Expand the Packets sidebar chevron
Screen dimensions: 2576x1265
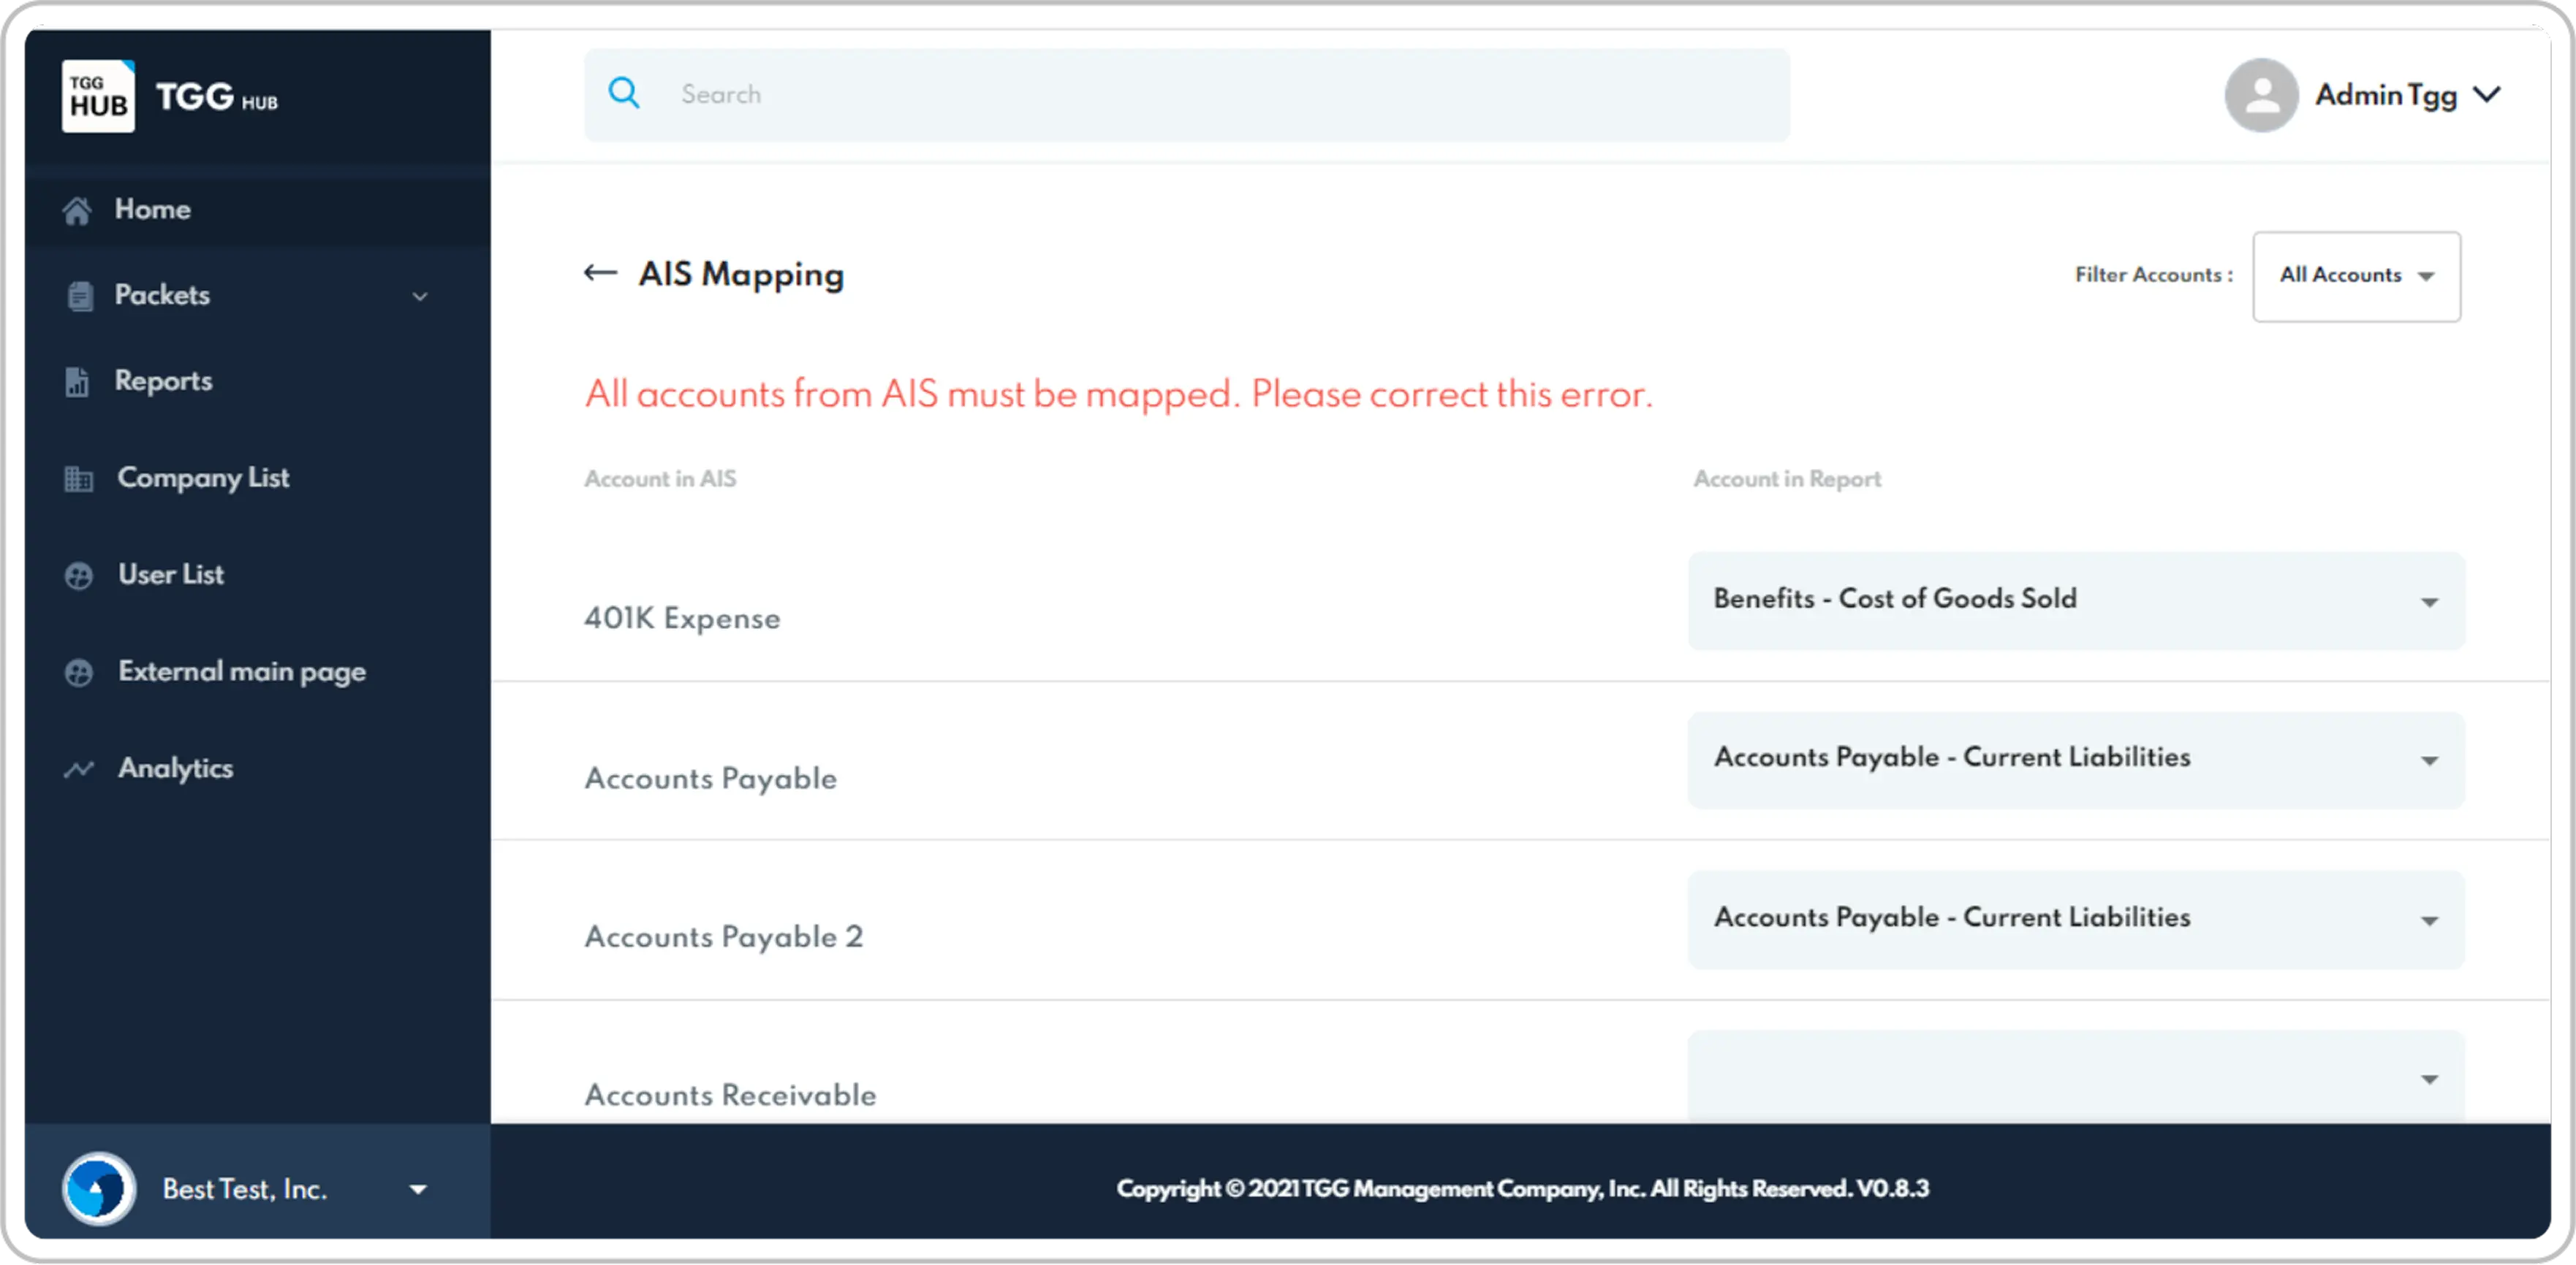click(x=420, y=297)
